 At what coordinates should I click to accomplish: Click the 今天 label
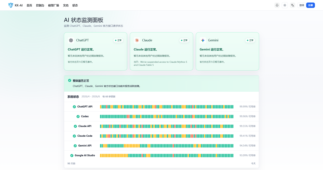[x=253, y=163]
